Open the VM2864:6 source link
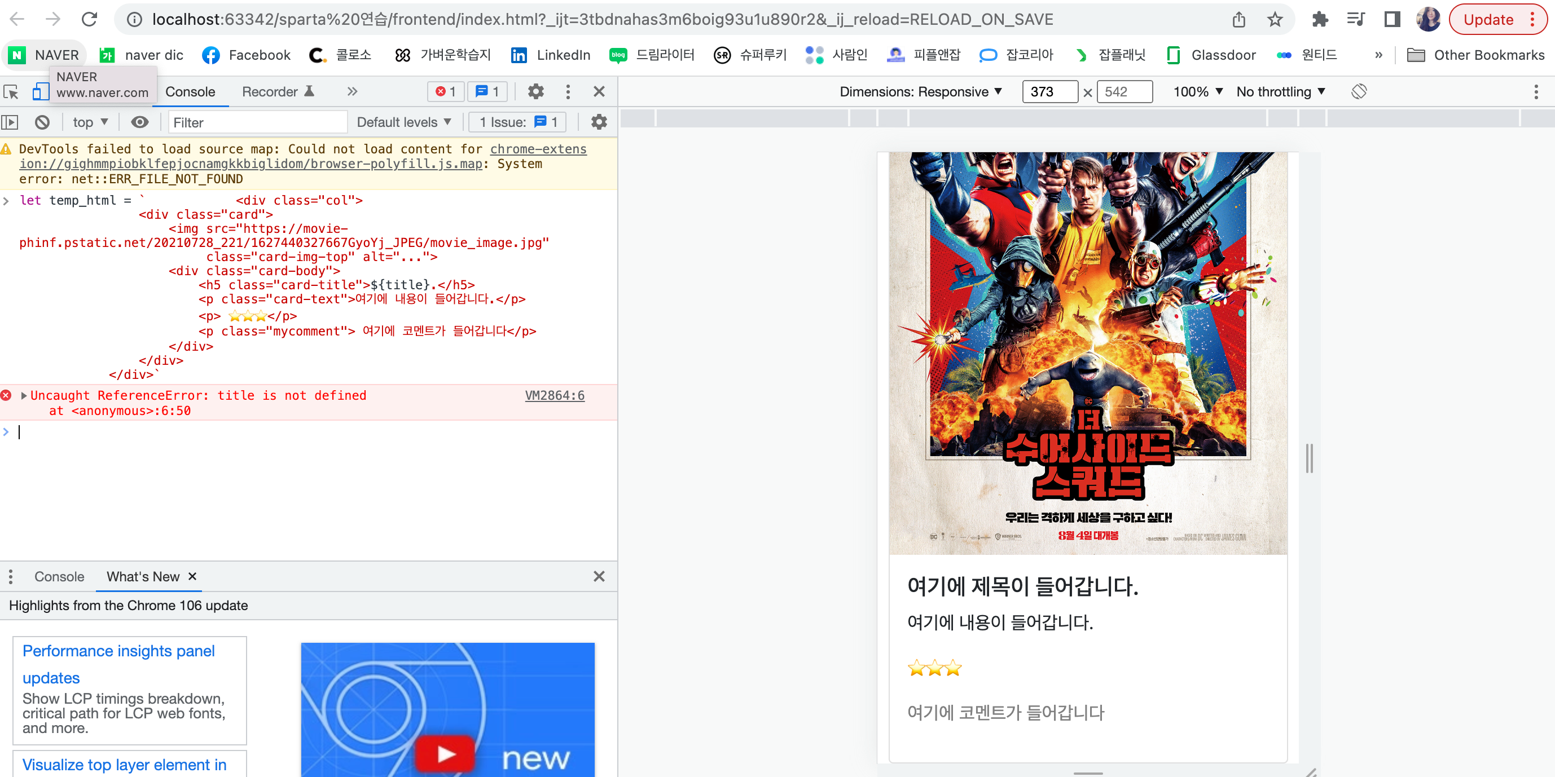The width and height of the screenshot is (1555, 777). coord(555,396)
